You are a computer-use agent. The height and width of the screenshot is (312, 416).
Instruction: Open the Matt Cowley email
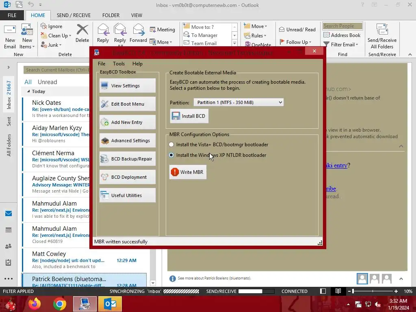[84, 260]
